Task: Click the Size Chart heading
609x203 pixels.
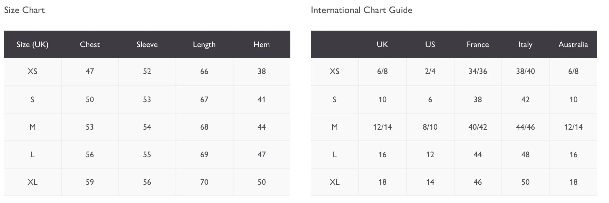Action: tap(24, 10)
